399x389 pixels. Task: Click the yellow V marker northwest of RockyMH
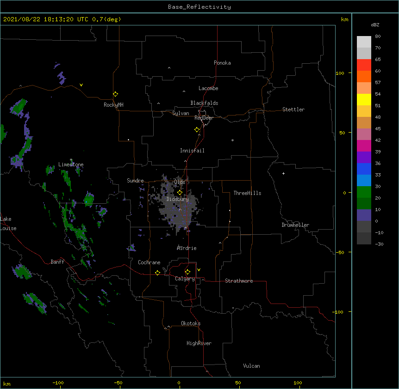point(81,85)
